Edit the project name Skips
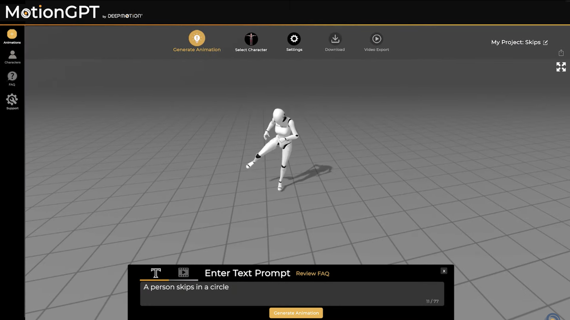570x320 pixels. pyautogui.click(x=546, y=43)
